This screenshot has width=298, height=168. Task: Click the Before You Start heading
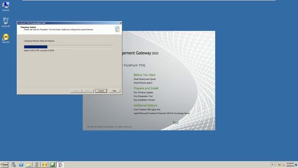tap(144, 75)
